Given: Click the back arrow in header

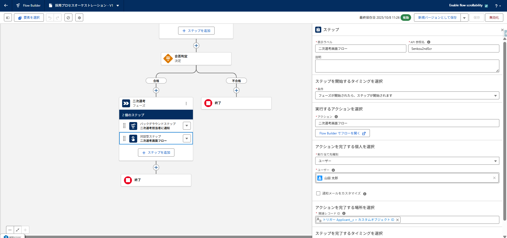Looking at the screenshot, I should click(6, 6).
